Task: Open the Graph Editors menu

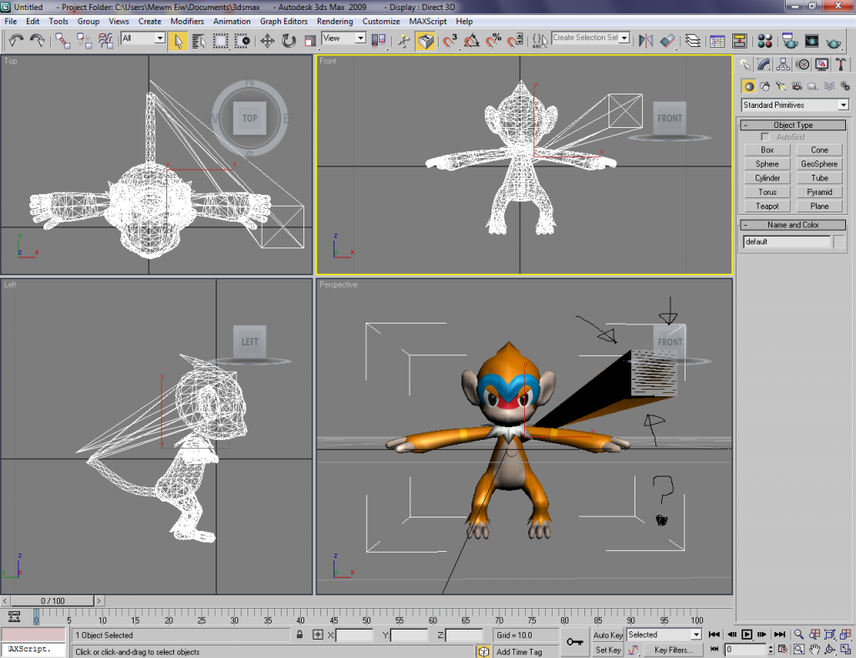Action: [284, 21]
